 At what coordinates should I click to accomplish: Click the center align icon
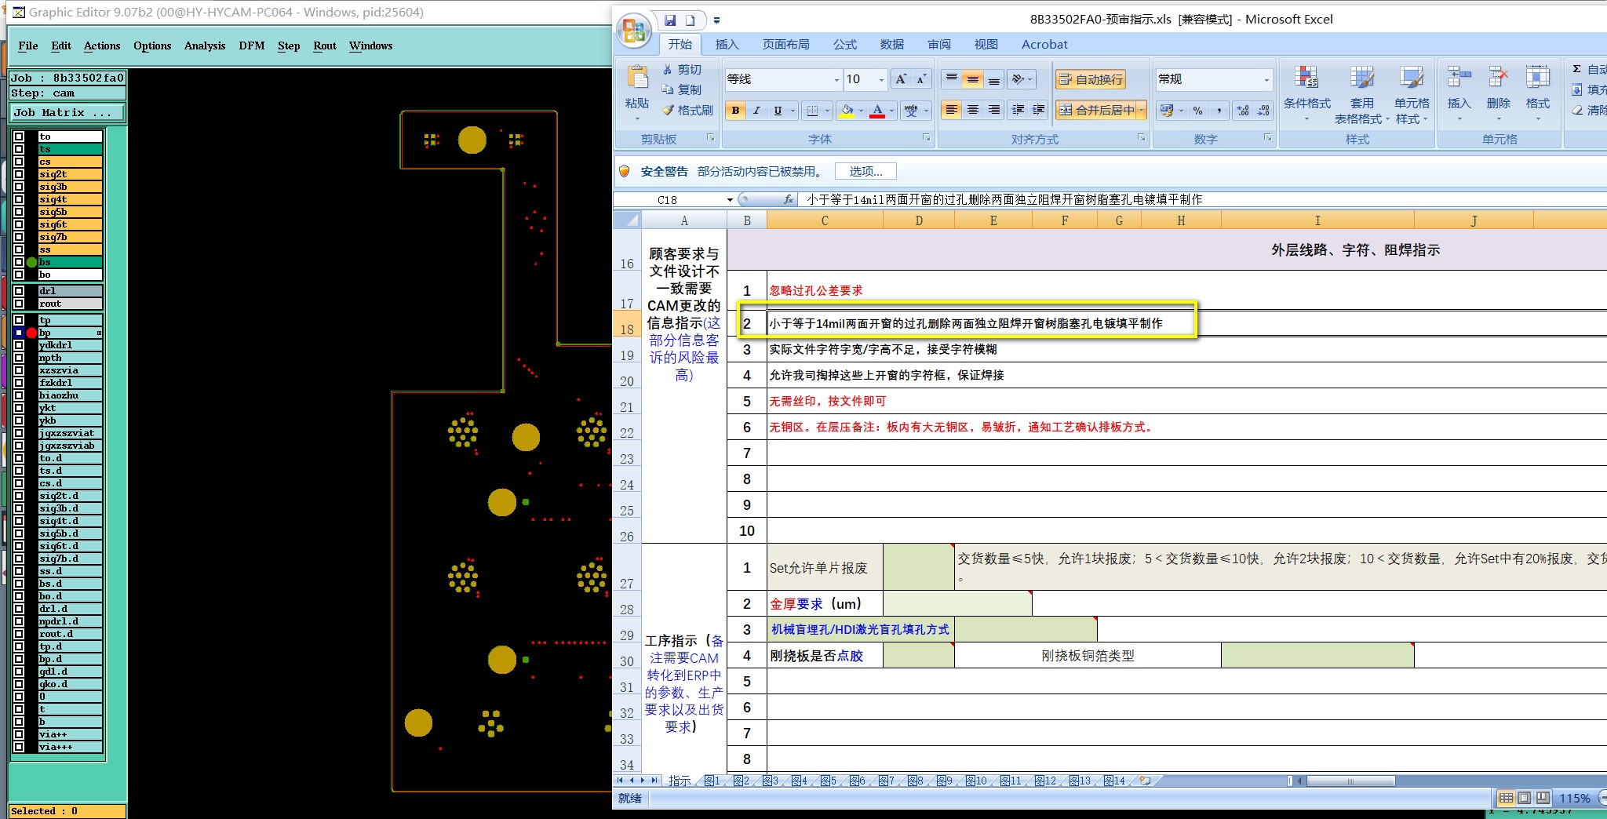pyautogui.click(x=973, y=110)
